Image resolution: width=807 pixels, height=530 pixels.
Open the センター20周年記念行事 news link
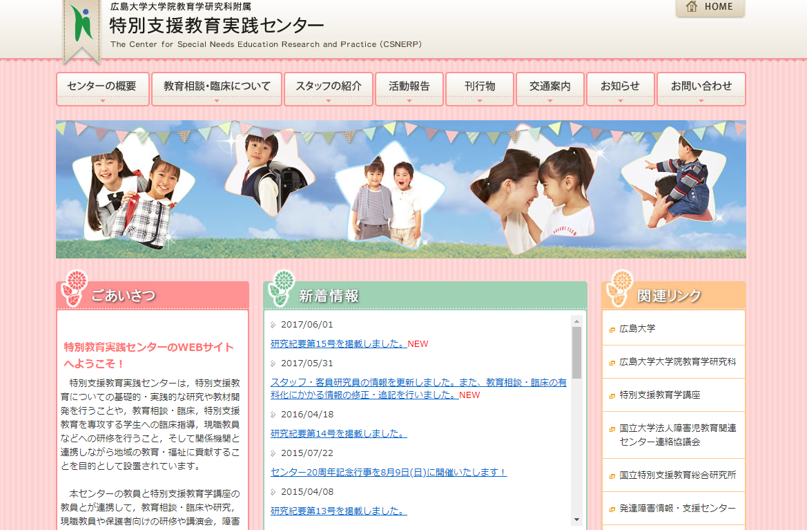tap(389, 473)
